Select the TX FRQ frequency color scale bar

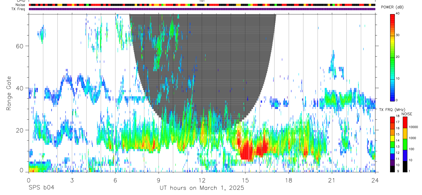coord(392,144)
